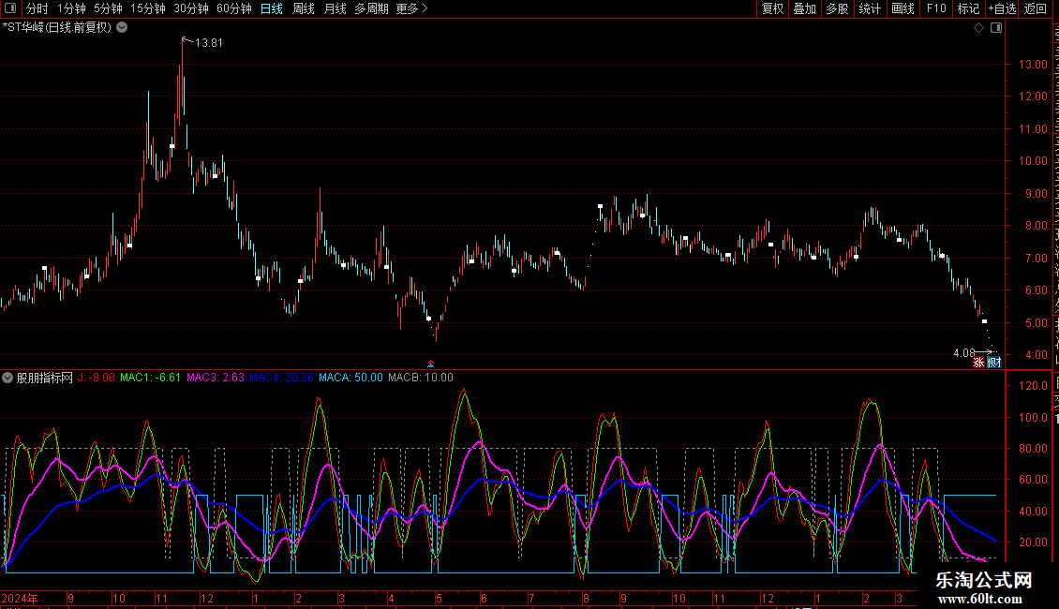Switch to the 月线 monthly tab

coord(335,8)
